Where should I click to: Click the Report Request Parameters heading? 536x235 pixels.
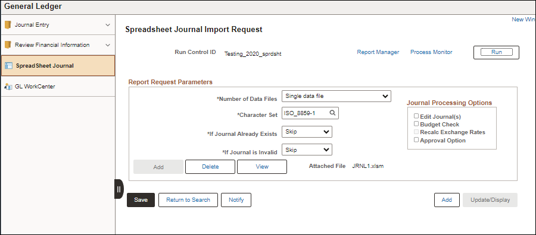[170, 82]
